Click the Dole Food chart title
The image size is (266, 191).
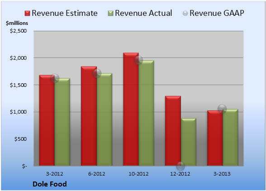(x=50, y=184)
